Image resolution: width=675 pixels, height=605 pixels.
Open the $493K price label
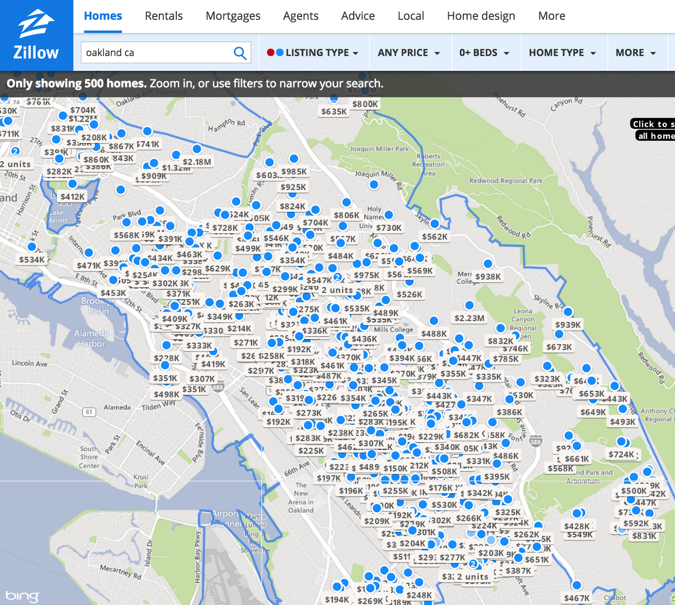click(623, 421)
